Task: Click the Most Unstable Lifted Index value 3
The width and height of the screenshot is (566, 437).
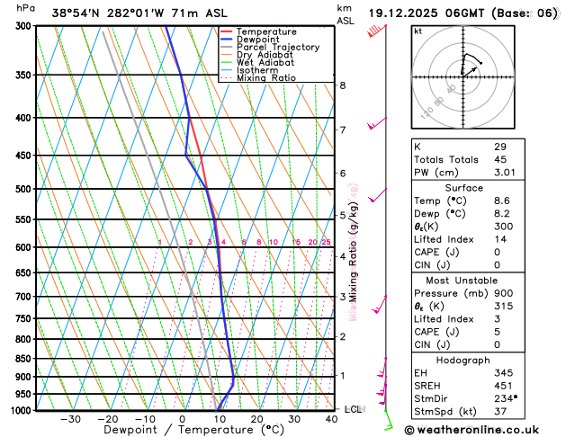Action: (x=497, y=318)
